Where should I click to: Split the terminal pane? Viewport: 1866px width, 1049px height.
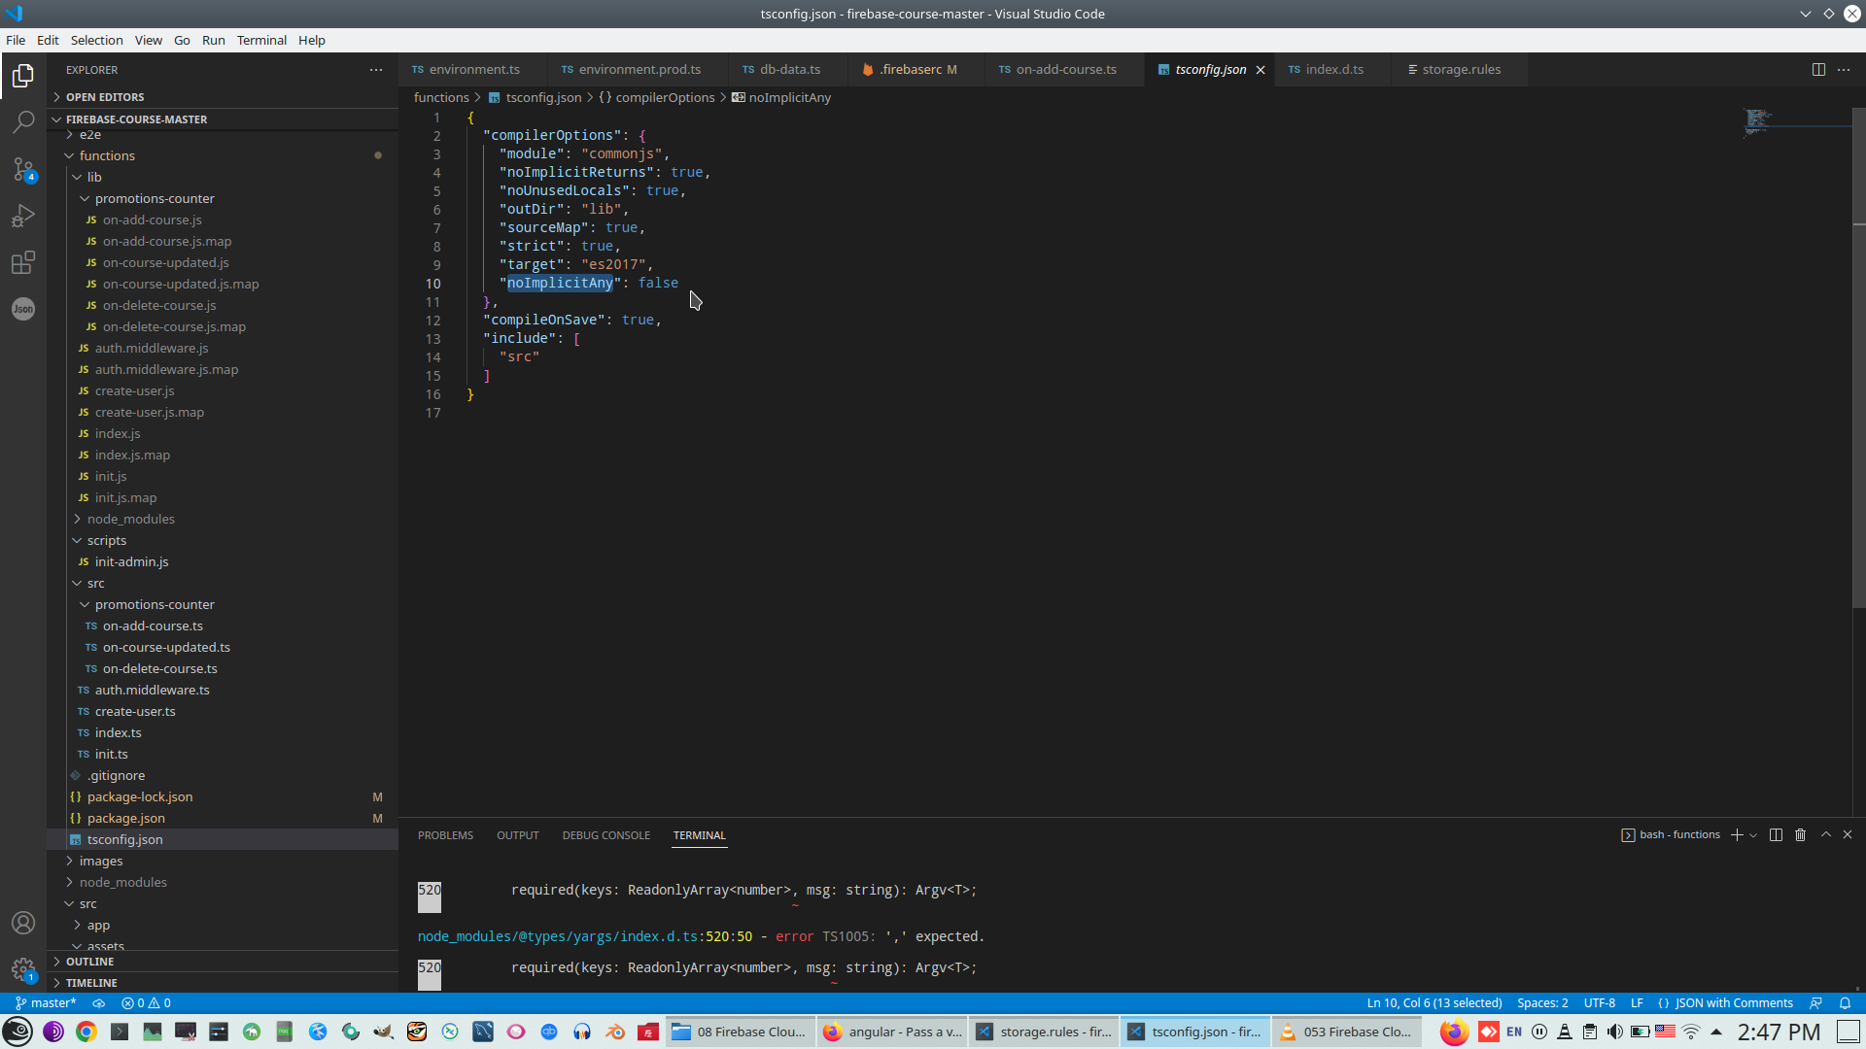pos(1776,835)
